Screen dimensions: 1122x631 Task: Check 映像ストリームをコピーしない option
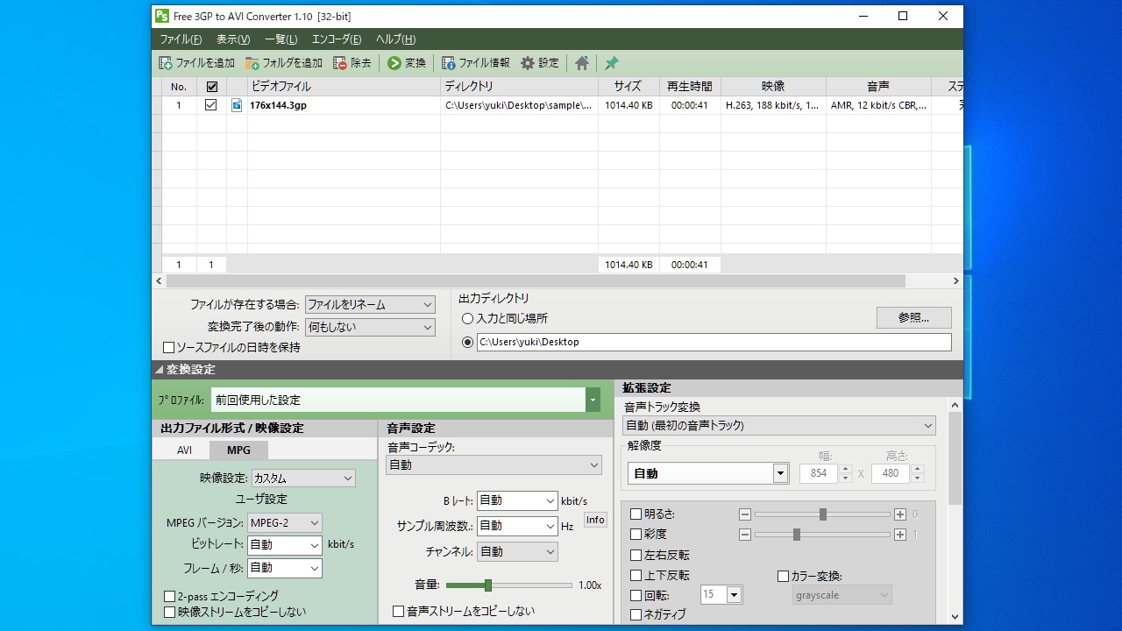170,612
